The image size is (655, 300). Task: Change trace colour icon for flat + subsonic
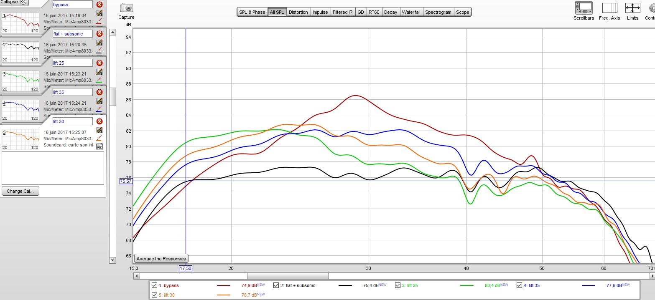(x=99, y=50)
